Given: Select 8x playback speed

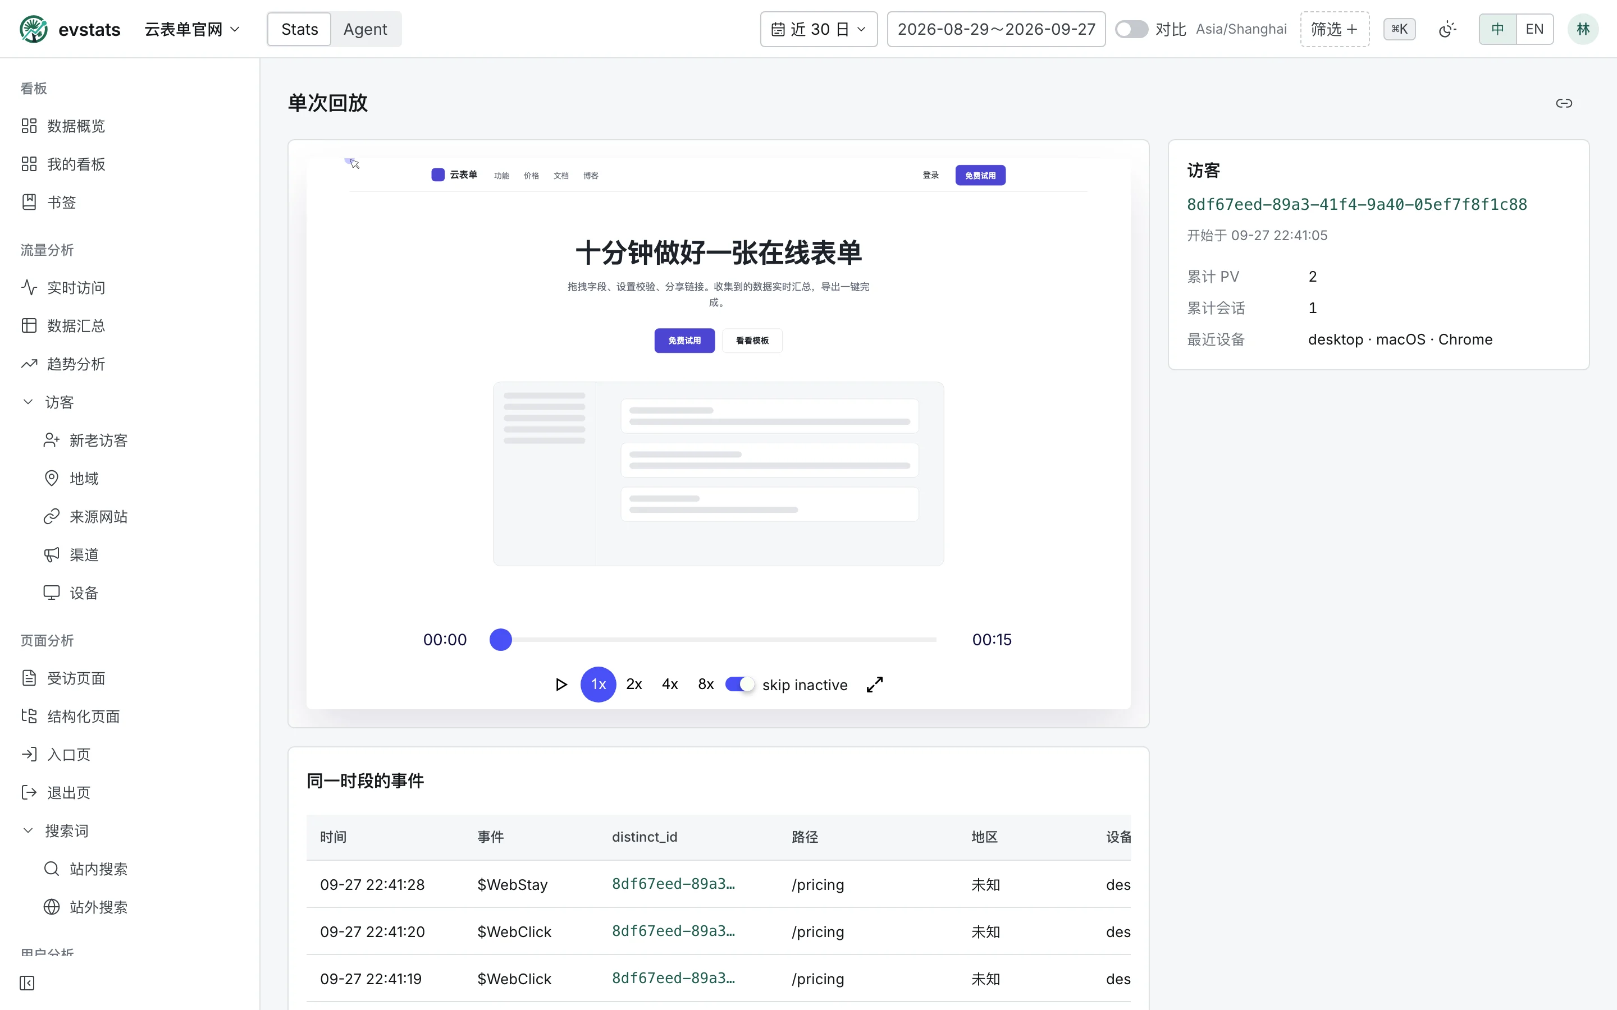Looking at the screenshot, I should pos(706,685).
